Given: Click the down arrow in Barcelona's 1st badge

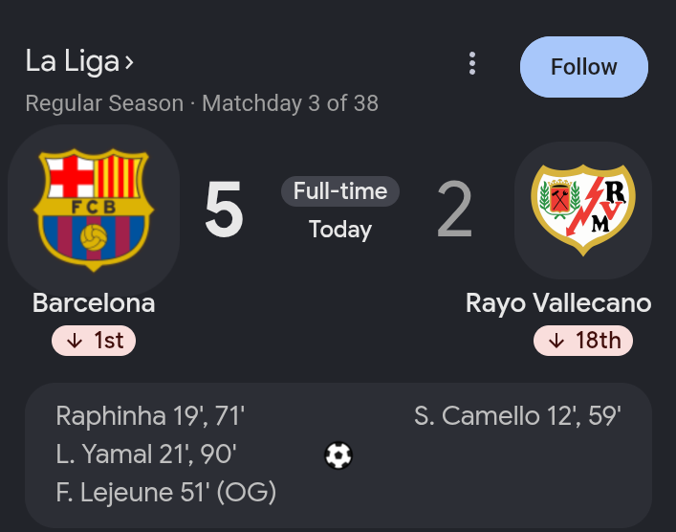Looking at the screenshot, I should 75,341.
